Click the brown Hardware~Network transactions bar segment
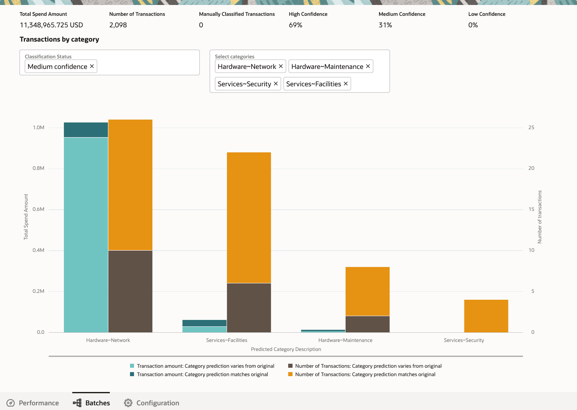Image resolution: width=577 pixels, height=410 pixels. coord(130,291)
